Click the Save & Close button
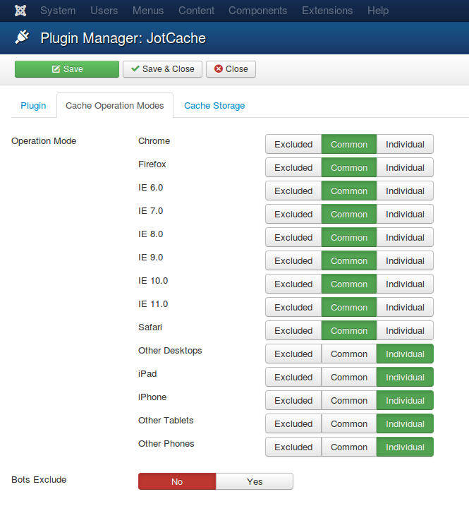Viewport: 469px width, 506px height. pyautogui.click(x=162, y=69)
